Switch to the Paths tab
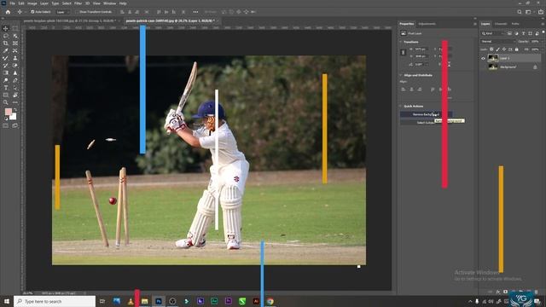The height and width of the screenshot is (307, 546). [x=515, y=24]
